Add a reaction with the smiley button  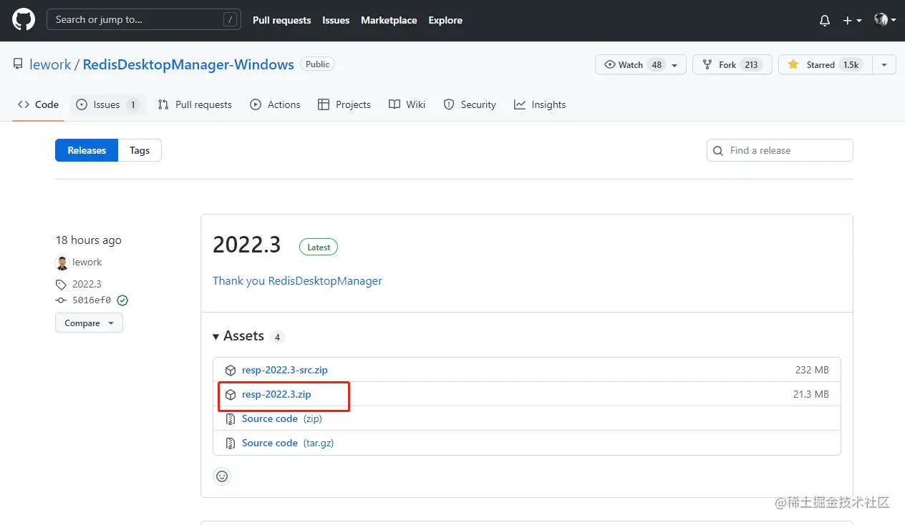tap(222, 476)
